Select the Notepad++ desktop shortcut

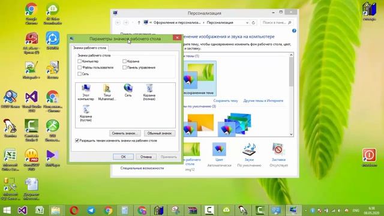tap(31, 70)
